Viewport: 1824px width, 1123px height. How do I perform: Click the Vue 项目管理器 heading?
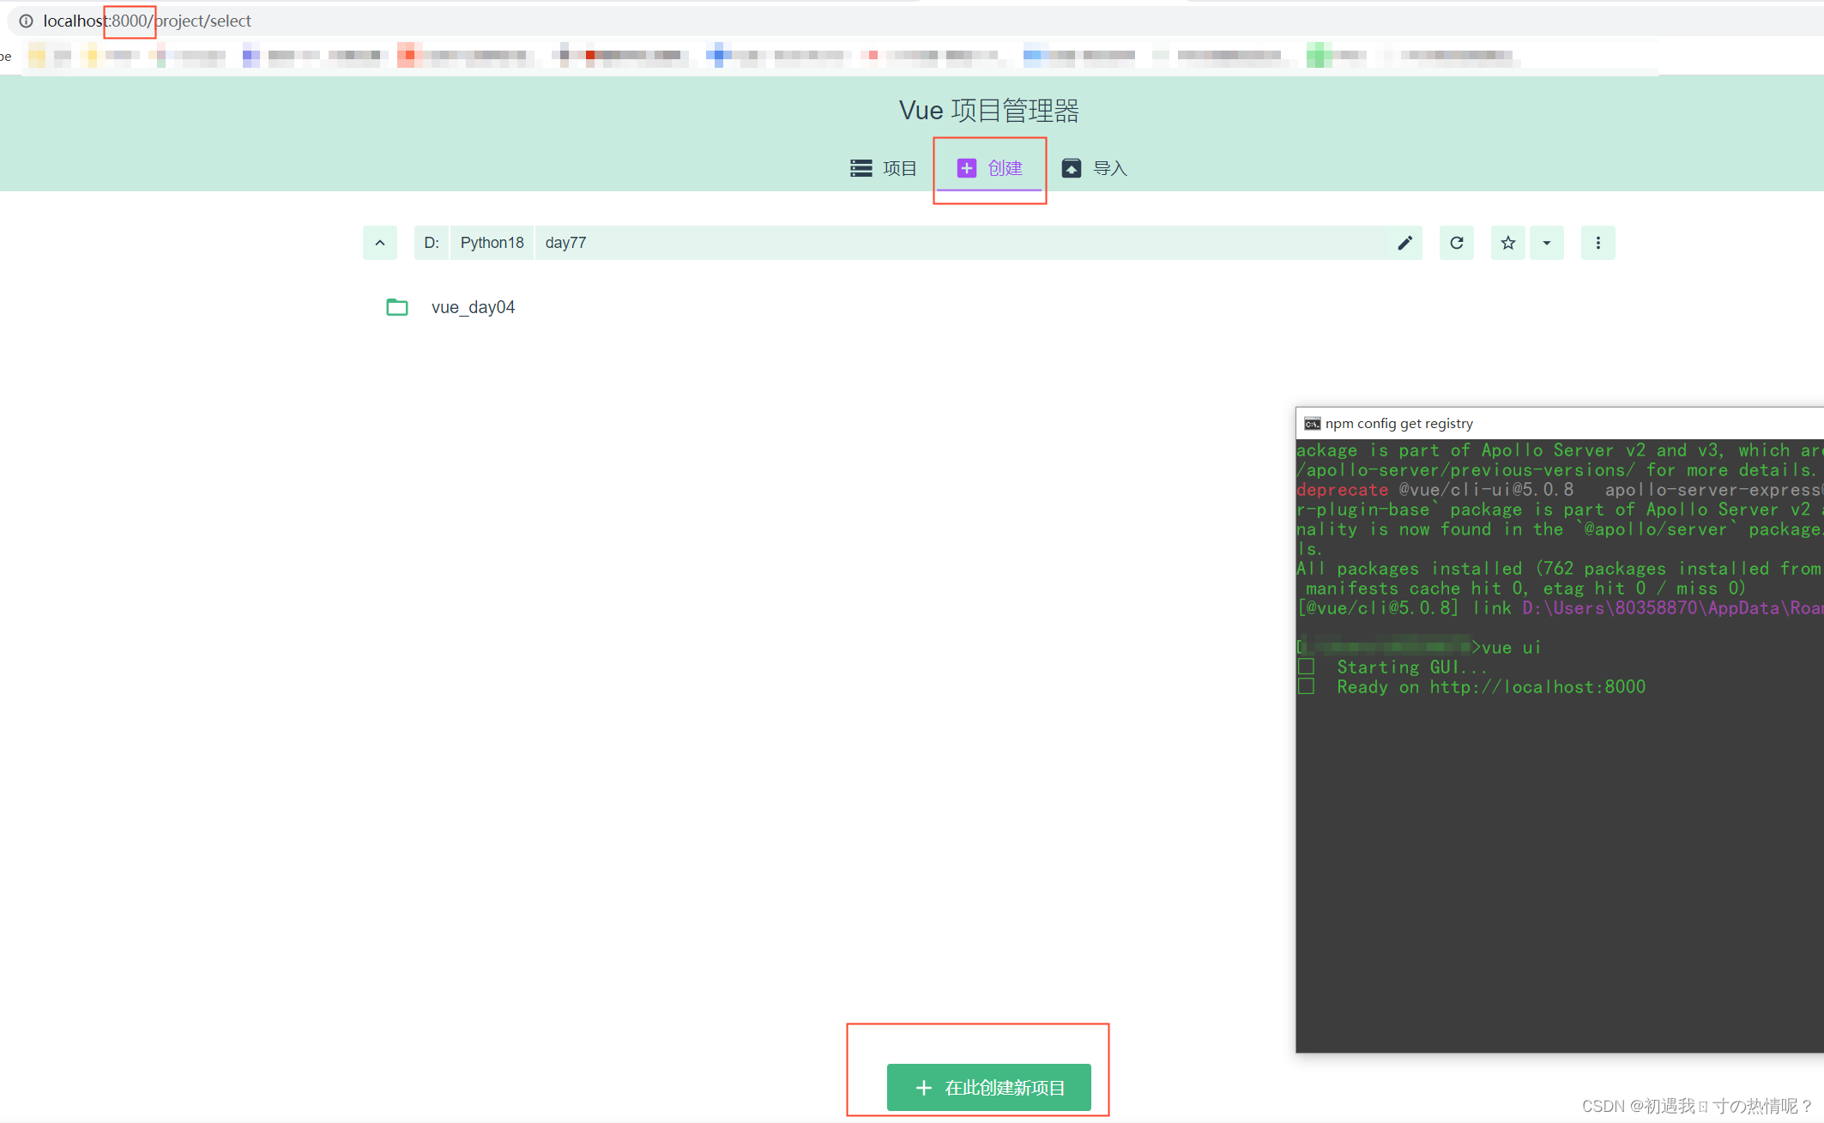[989, 111]
